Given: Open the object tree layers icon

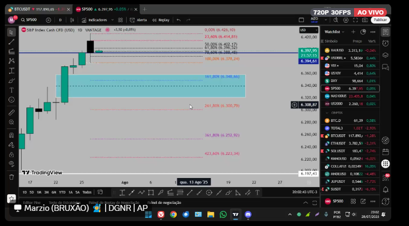Looking at the screenshot, I should point(385,55).
